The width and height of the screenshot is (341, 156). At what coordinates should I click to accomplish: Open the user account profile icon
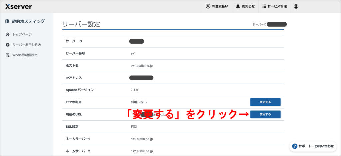point(296,6)
